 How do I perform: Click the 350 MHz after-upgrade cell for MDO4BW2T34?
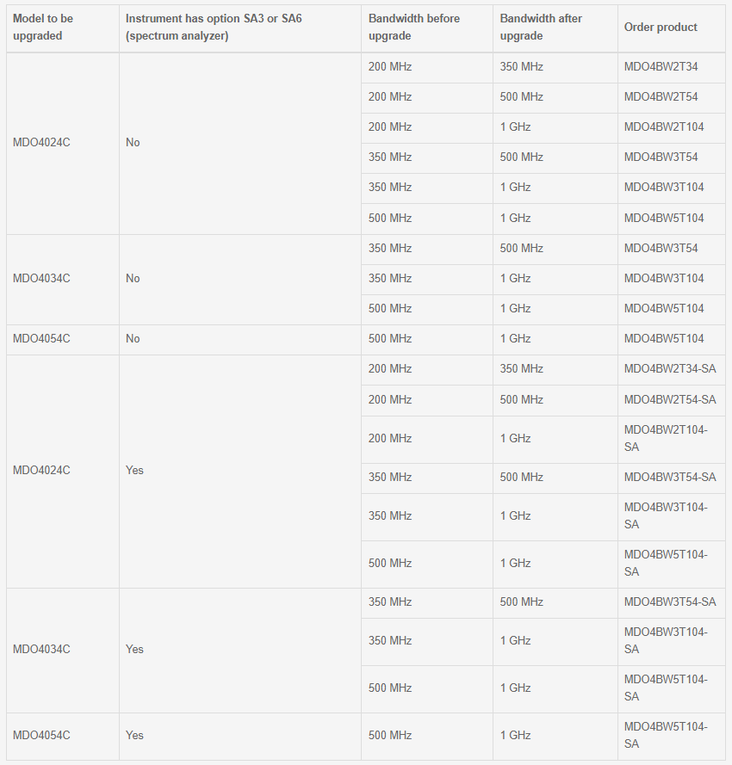pyautogui.click(x=555, y=67)
